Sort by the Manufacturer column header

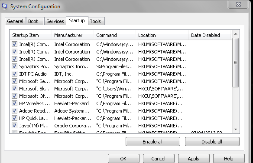click(x=73, y=35)
